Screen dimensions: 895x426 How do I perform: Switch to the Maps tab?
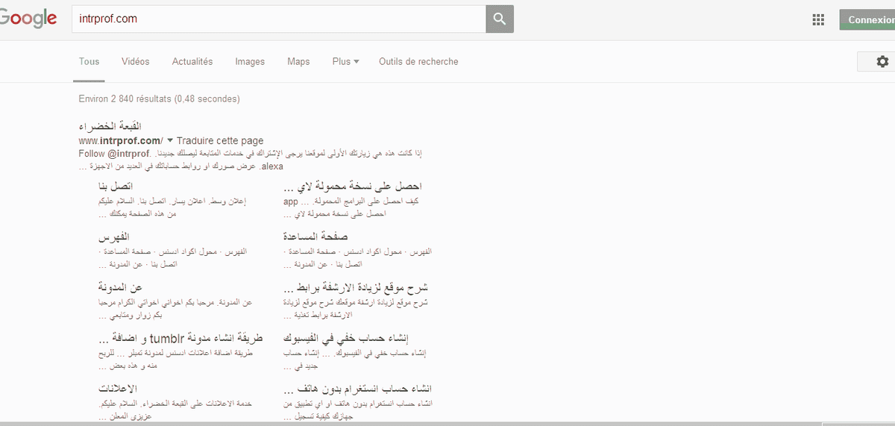tap(298, 62)
